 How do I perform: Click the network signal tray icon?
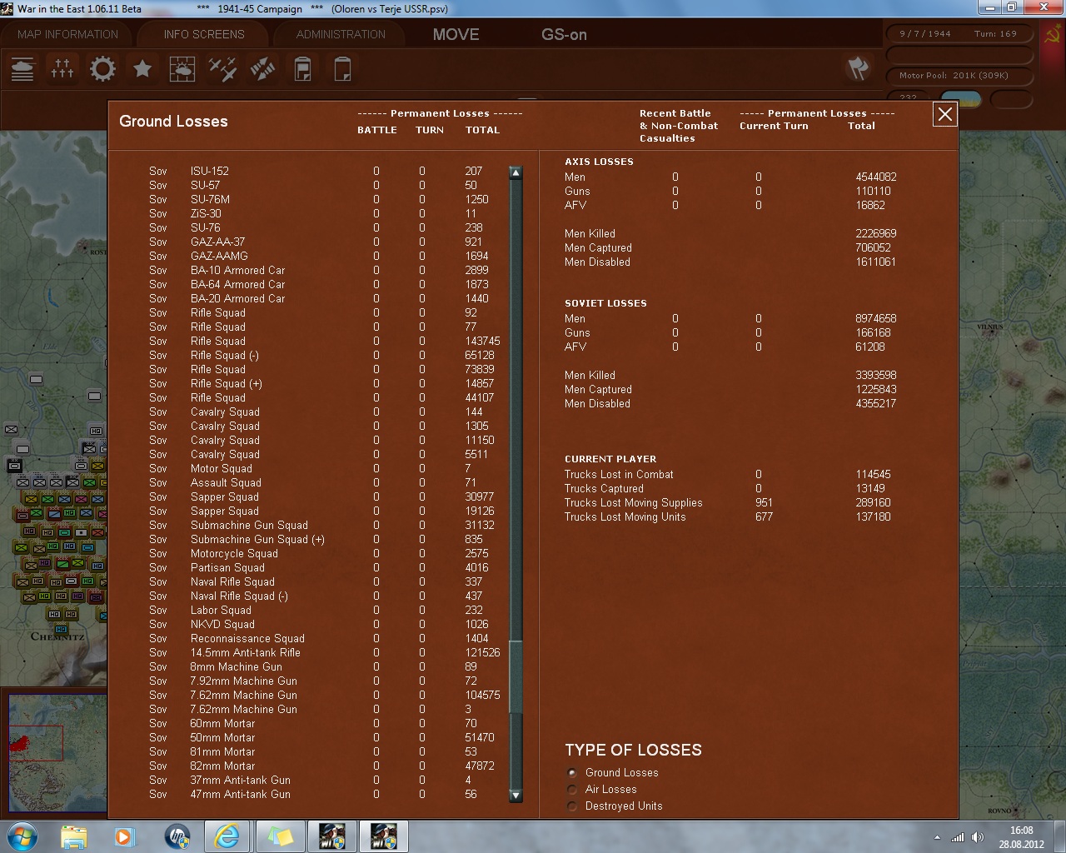click(958, 837)
